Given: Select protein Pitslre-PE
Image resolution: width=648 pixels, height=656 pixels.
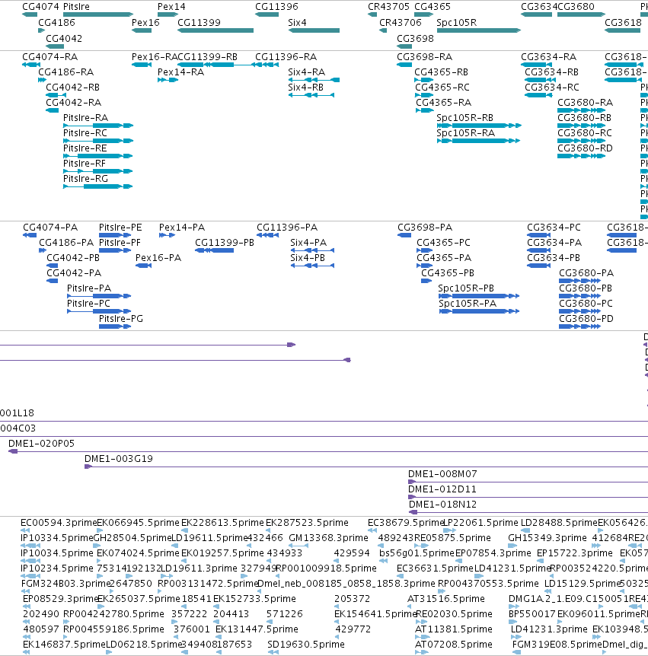Looking at the screenshot, I should point(115,235).
